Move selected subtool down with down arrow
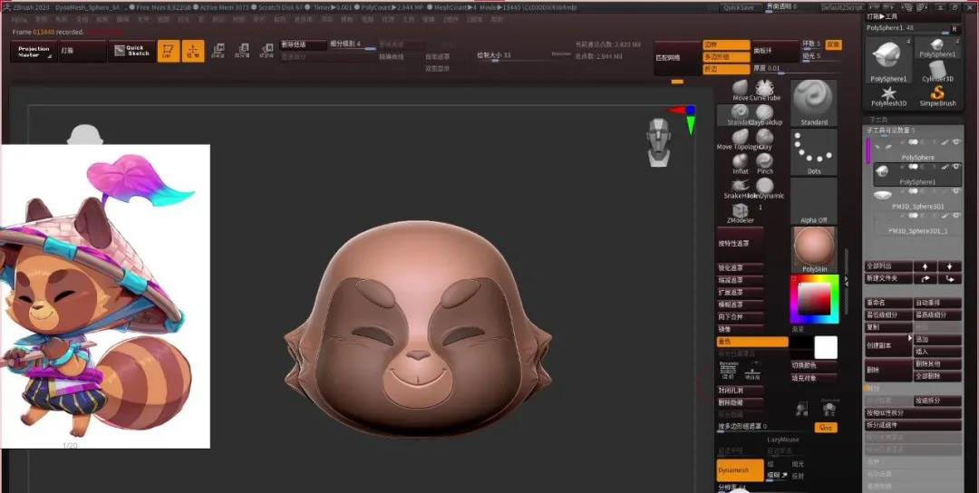 point(950,266)
